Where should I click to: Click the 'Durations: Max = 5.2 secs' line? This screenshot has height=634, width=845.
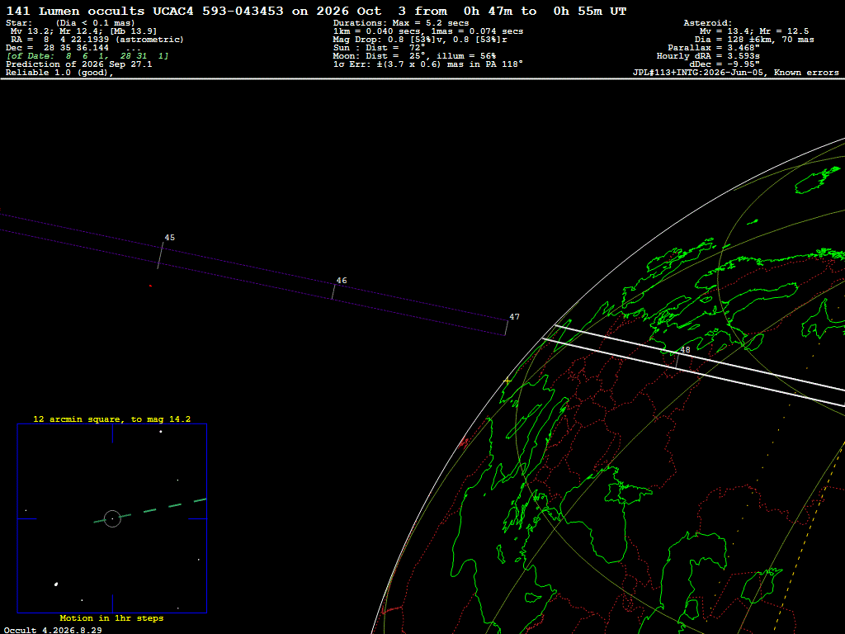[x=401, y=23]
